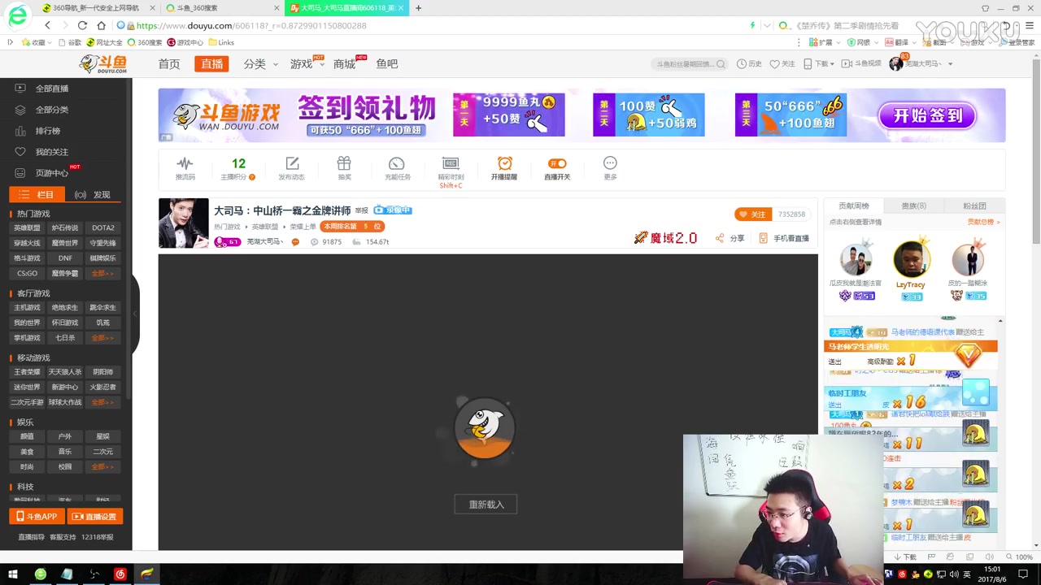Click the streamer profile picture
Image resolution: width=1041 pixels, height=585 pixels.
[x=183, y=223]
